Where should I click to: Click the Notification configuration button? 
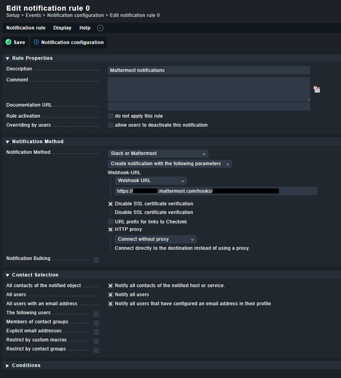(68, 42)
